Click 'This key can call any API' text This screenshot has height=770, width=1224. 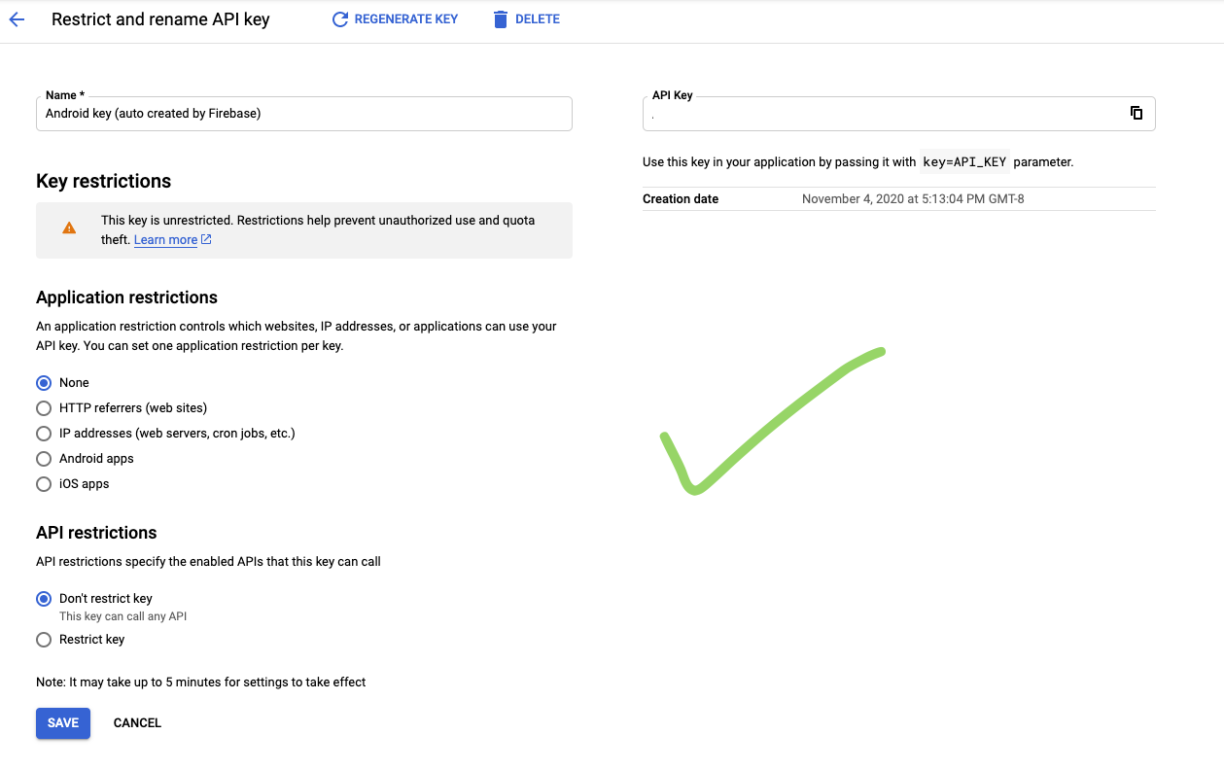pyautogui.click(x=122, y=616)
